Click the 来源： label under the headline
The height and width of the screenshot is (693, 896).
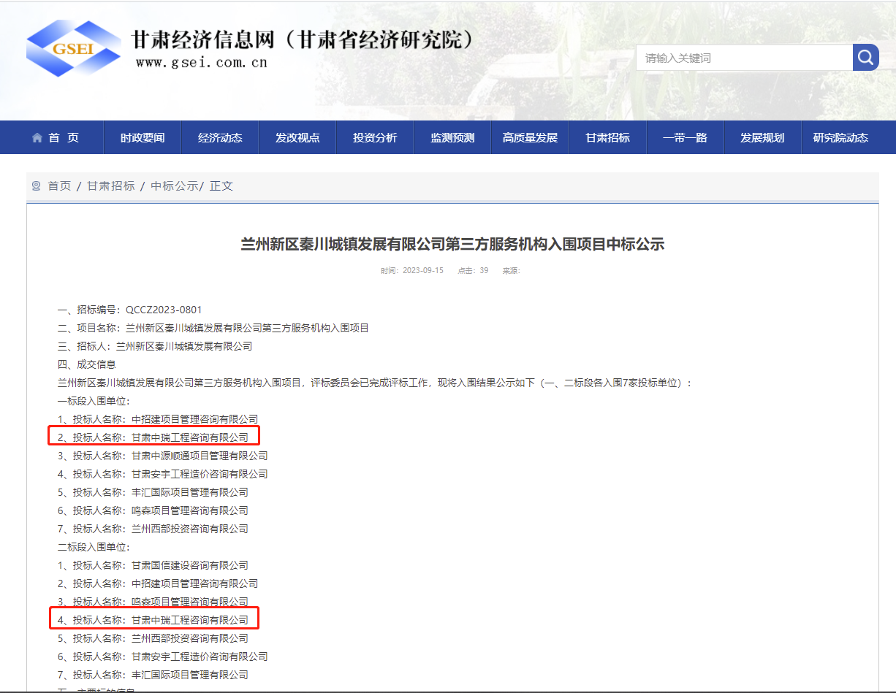click(x=511, y=271)
